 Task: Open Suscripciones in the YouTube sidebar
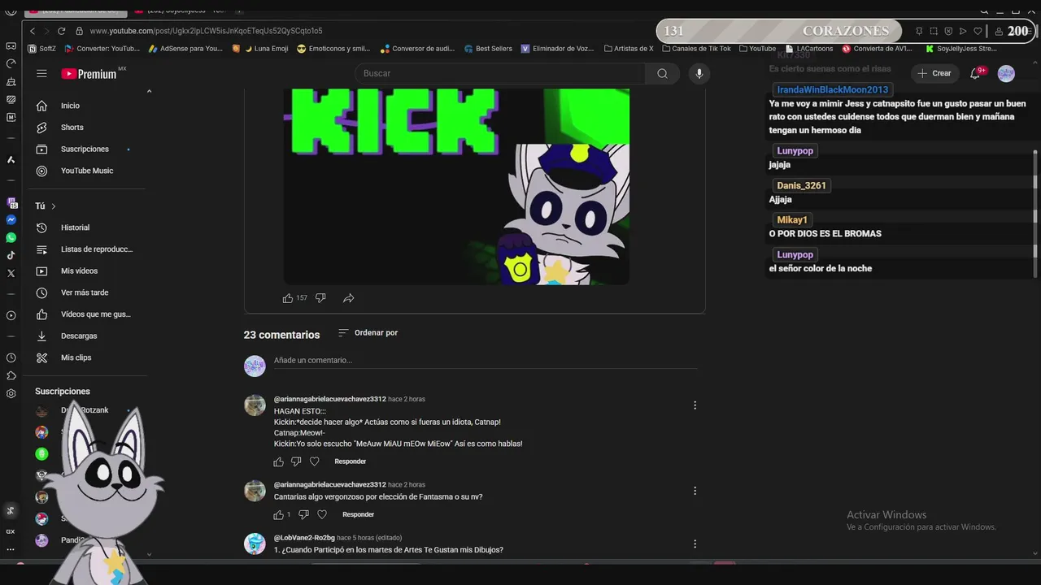[x=85, y=149]
